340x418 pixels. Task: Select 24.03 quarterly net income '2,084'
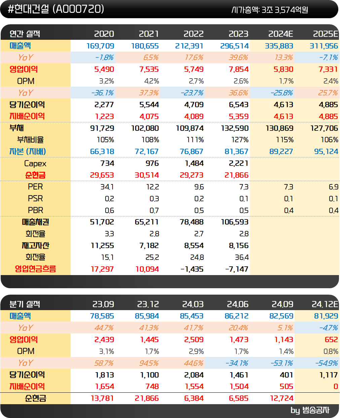[x=194, y=375]
